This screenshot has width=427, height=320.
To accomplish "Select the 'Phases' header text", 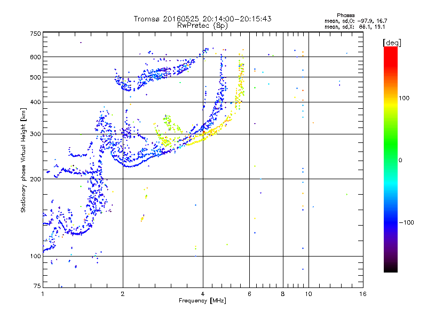I will (x=345, y=15).
